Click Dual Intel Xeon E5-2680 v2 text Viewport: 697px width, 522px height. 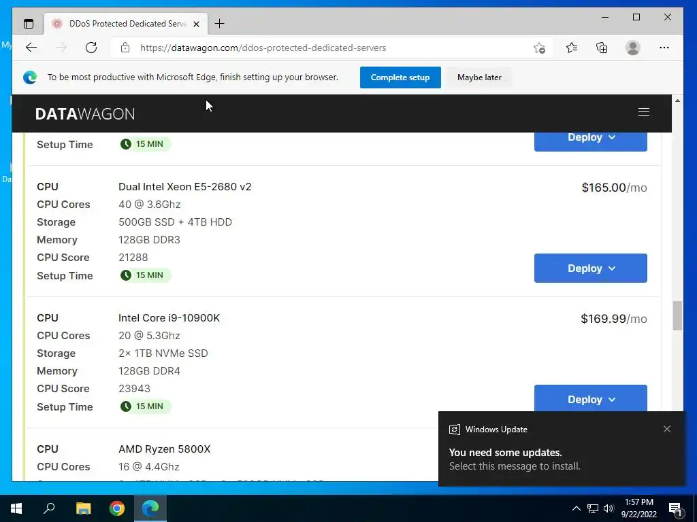point(185,186)
